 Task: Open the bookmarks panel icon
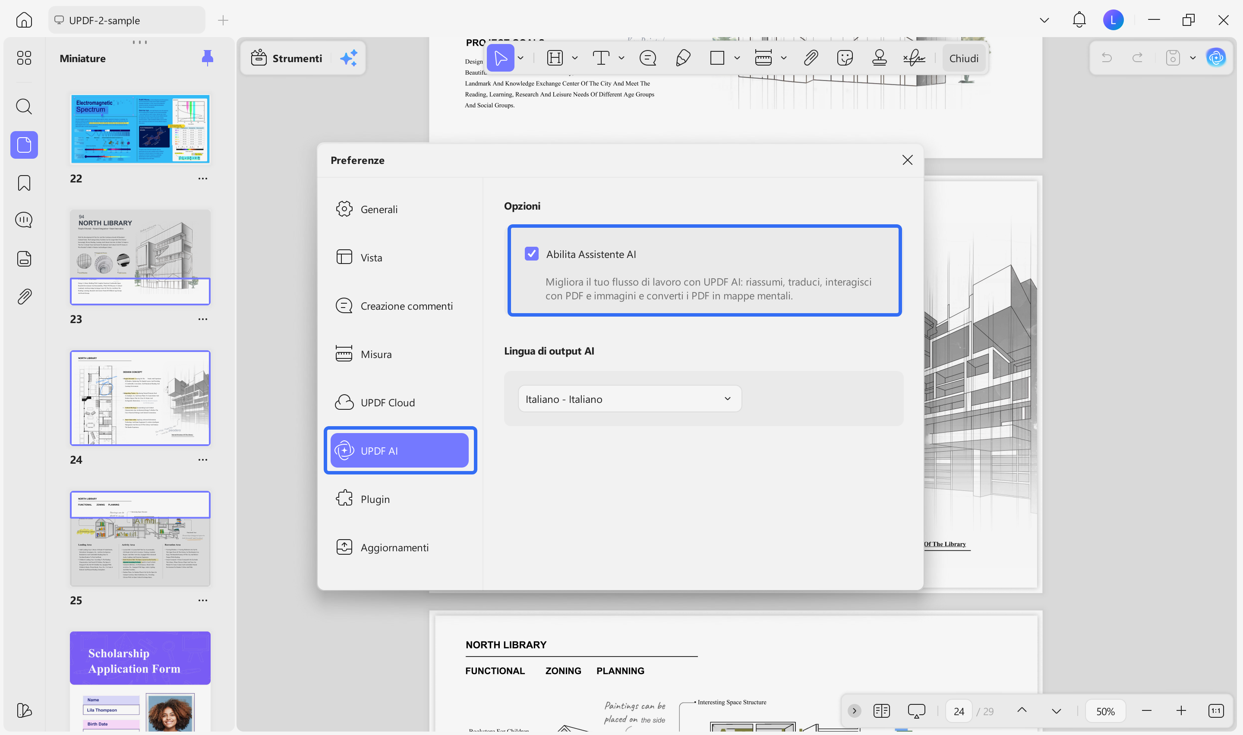[24, 183]
